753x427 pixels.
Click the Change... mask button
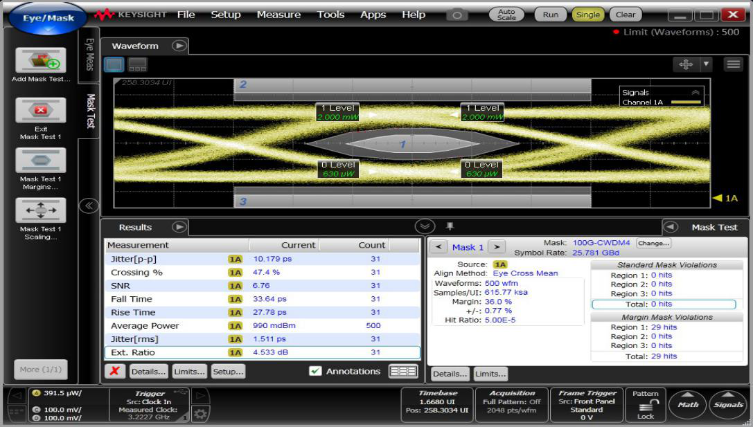tap(653, 244)
